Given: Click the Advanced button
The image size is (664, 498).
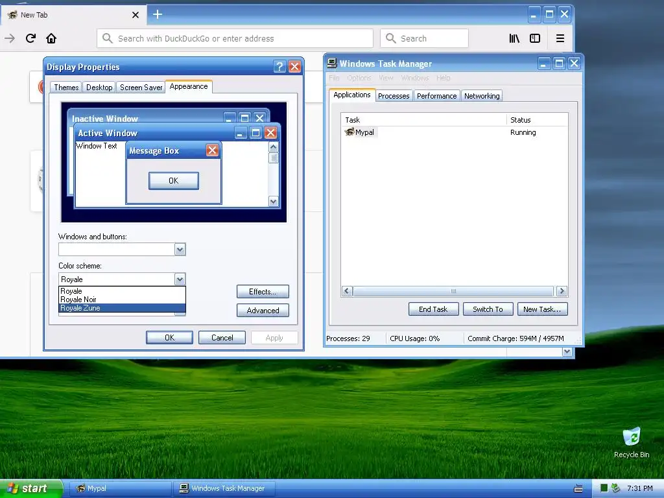Looking at the screenshot, I should click(263, 311).
